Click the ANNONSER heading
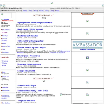The image size is (104, 104). point(87,14)
